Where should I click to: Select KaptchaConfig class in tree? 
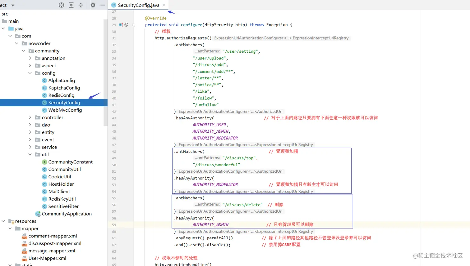click(64, 88)
